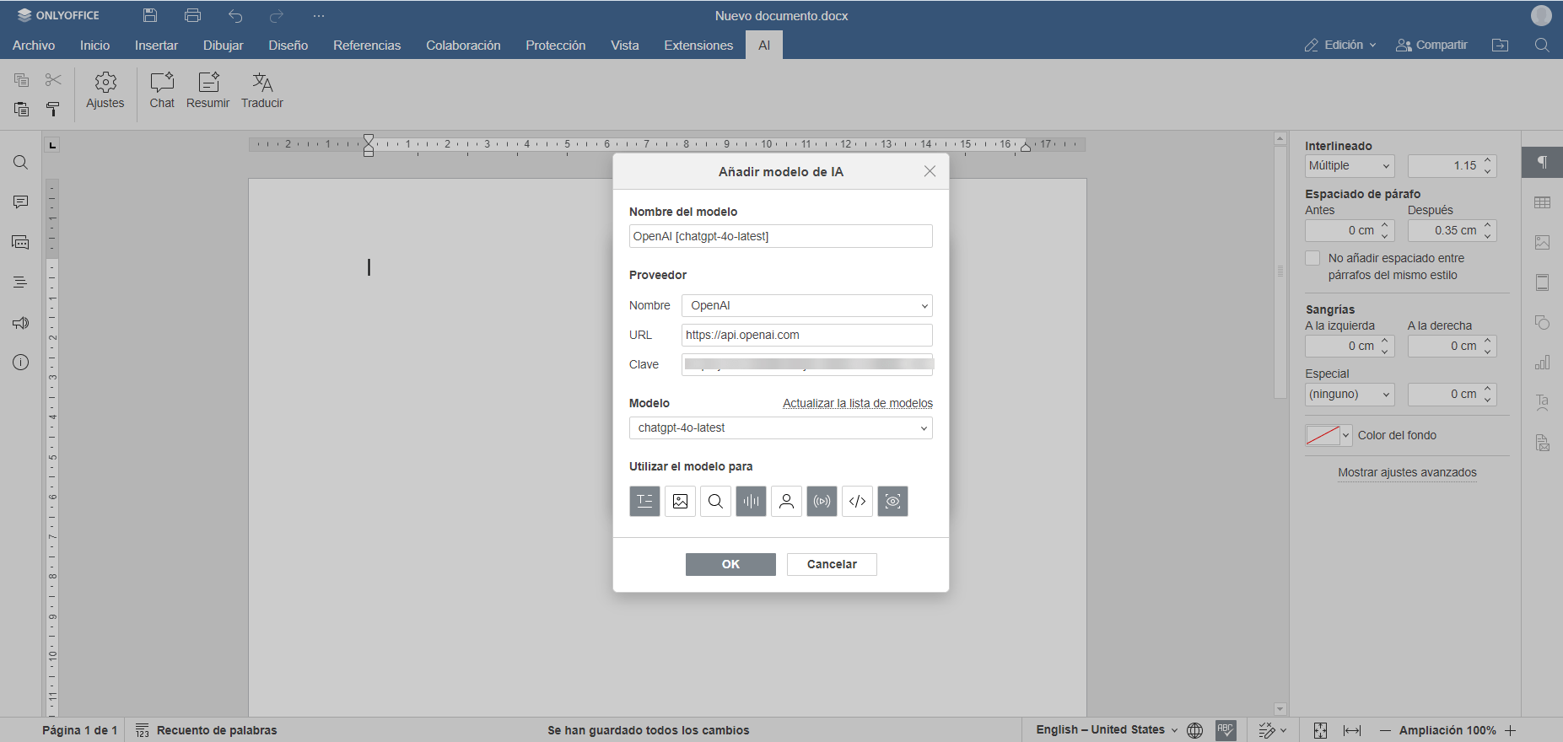Open the Traducir translate tool
The height and width of the screenshot is (742, 1563).
(x=262, y=91)
